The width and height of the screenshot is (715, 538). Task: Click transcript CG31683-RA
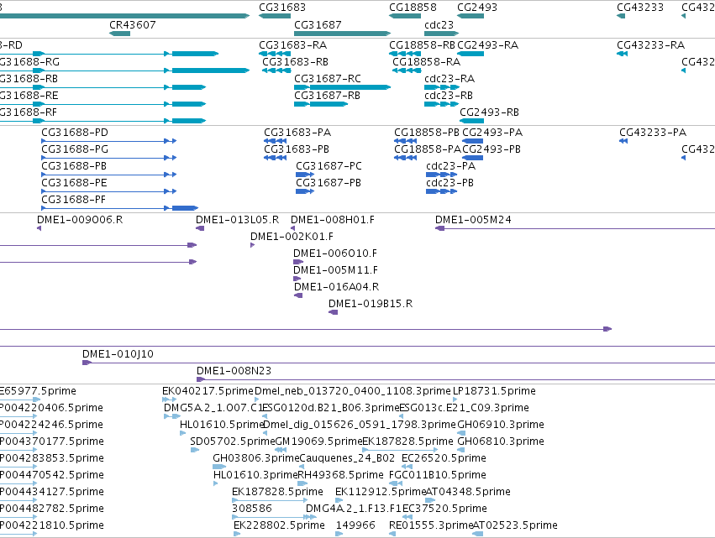(x=292, y=45)
